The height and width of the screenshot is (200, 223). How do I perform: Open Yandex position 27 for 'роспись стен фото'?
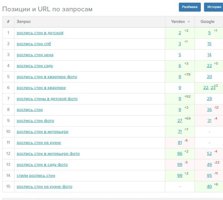coord(180,121)
